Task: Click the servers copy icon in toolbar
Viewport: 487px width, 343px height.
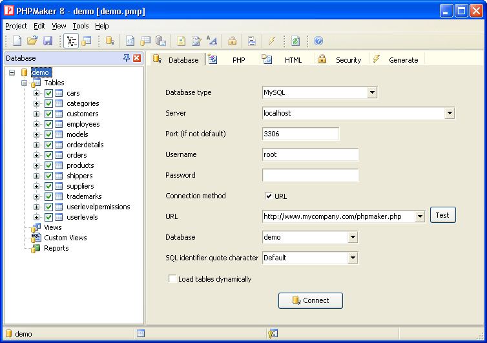Action: [x=161, y=41]
